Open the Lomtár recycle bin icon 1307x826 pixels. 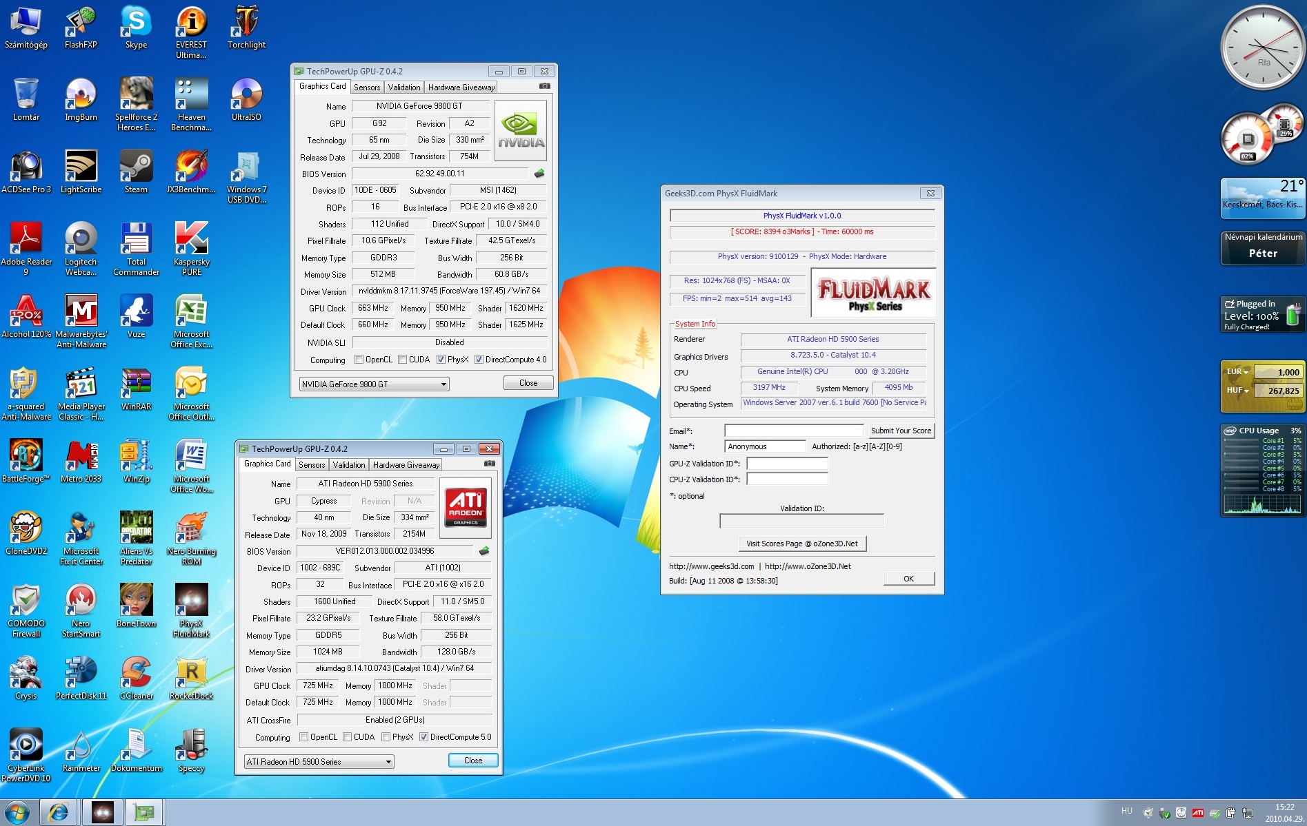click(x=26, y=100)
